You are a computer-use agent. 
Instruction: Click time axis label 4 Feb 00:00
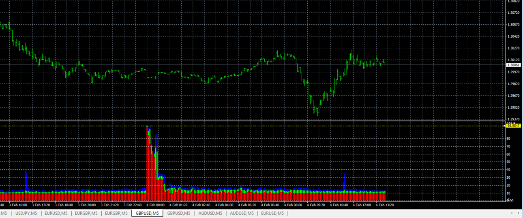coord(156,205)
